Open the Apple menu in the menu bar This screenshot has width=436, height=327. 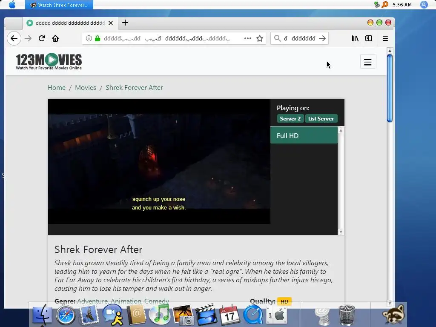point(12,5)
